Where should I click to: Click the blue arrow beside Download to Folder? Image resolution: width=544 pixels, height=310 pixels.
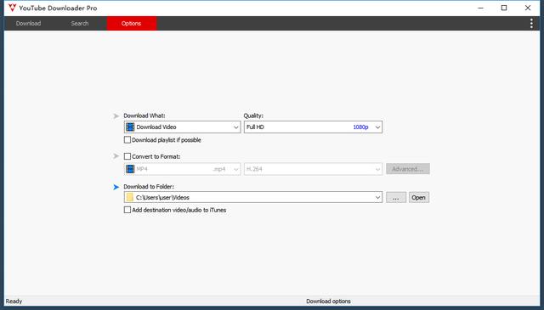pos(116,187)
